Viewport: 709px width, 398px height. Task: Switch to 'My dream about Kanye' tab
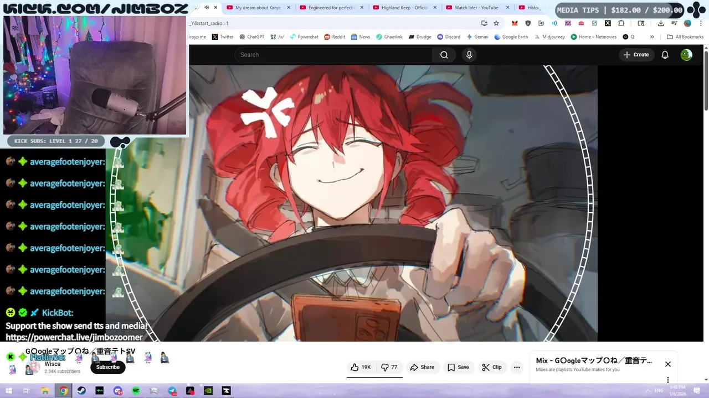click(x=258, y=8)
